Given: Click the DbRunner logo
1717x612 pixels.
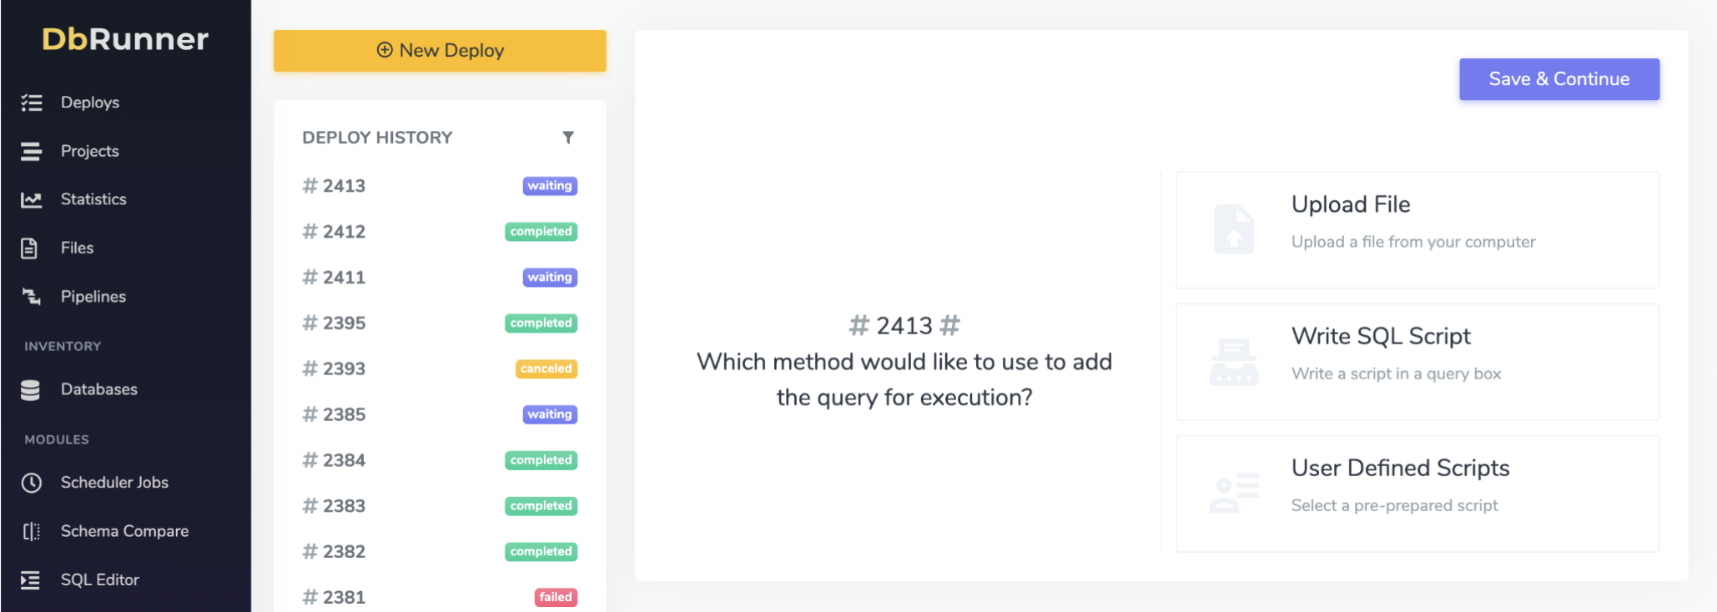Looking at the screenshot, I should pyautogui.click(x=125, y=39).
